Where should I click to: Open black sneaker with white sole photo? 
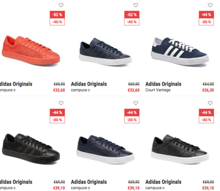click(x=180, y=149)
